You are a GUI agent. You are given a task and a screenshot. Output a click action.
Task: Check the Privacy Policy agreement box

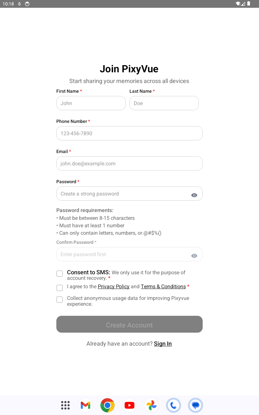[x=60, y=288]
